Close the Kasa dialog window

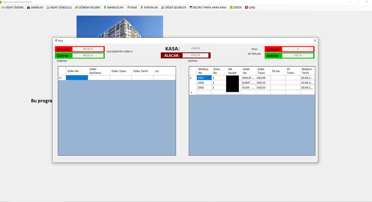pos(315,41)
